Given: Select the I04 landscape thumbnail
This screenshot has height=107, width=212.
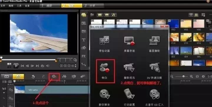Looking at the screenshot, I should pyautogui.click(x=186, y=51).
